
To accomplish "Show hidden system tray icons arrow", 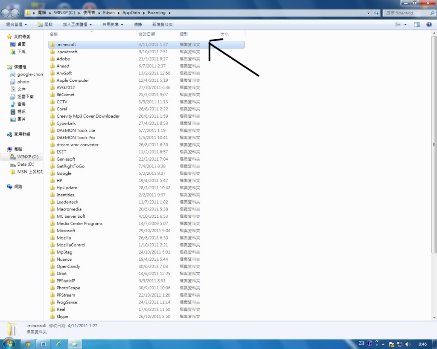I will coord(383,344).
